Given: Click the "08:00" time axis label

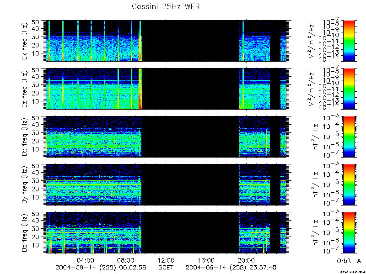Looking at the screenshot, I should click(126, 260).
